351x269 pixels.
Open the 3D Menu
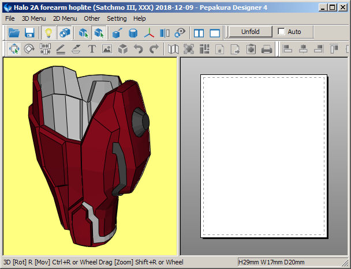tap(33, 18)
